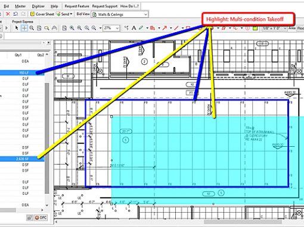Click the red X delete icon

point(8,14)
